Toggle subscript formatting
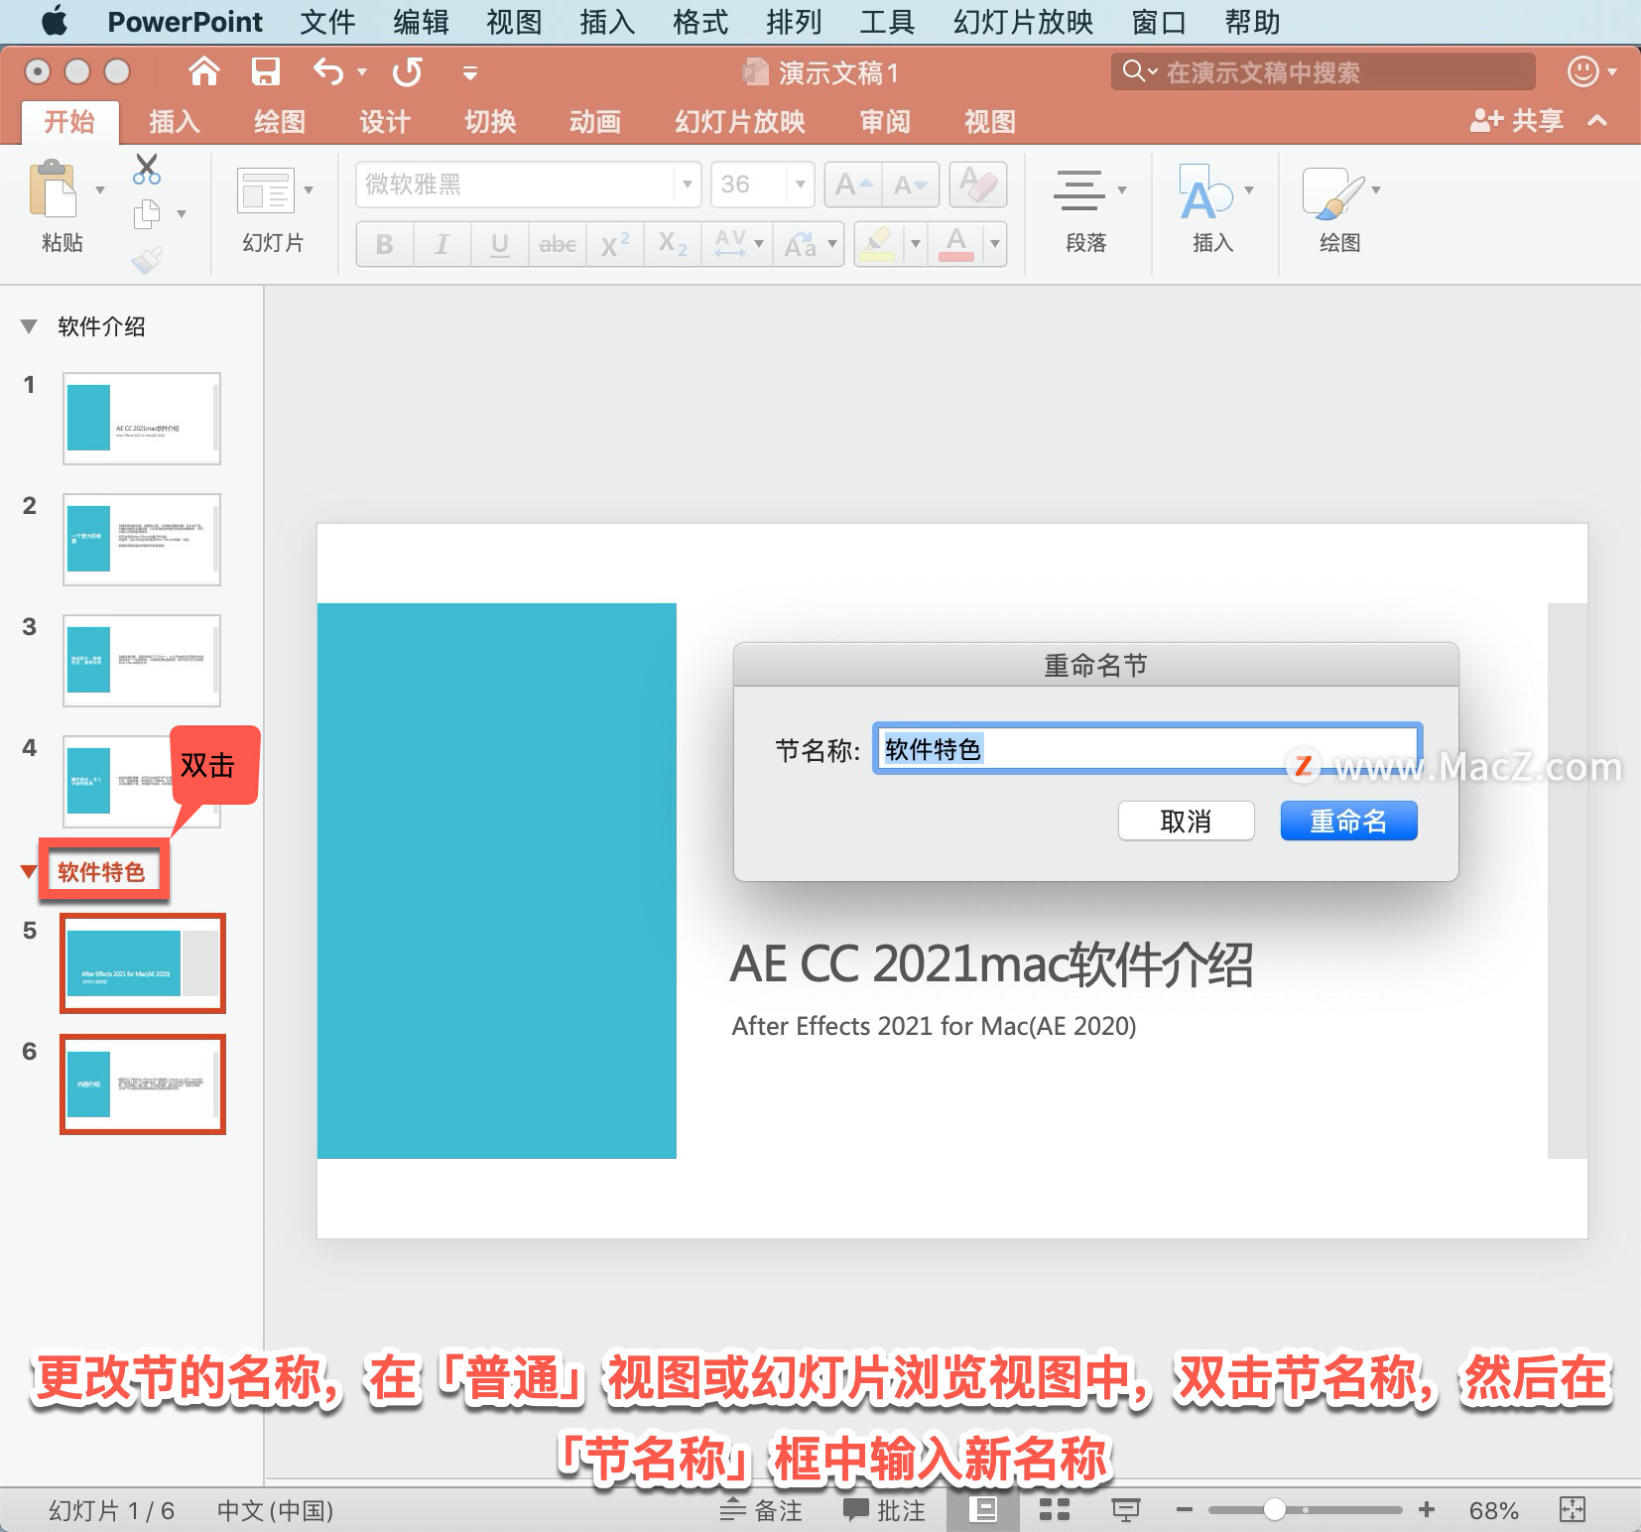 pyautogui.click(x=673, y=244)
